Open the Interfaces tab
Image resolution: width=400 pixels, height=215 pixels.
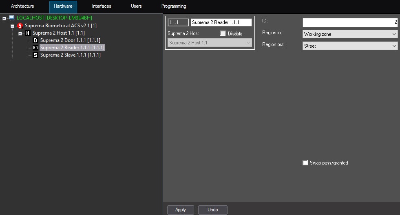(102, 6)
